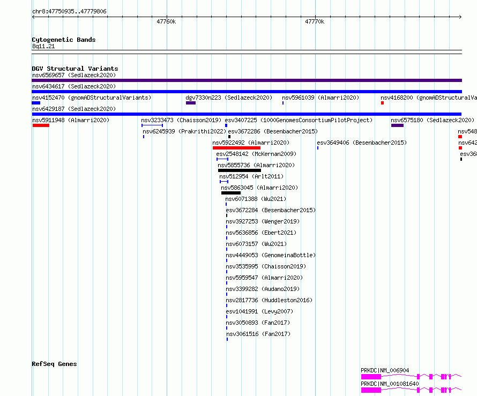Open esv1041991 (Levy2007) label
This screenshot has width=477, height=396.
click(x=259, y=311)
